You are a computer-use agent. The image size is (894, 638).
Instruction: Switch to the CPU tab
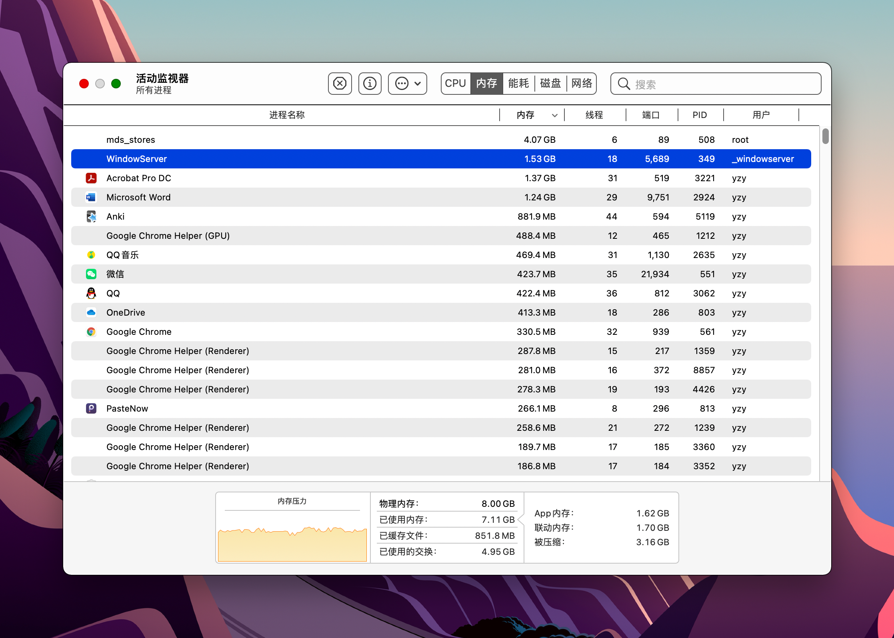pos(456,84)
